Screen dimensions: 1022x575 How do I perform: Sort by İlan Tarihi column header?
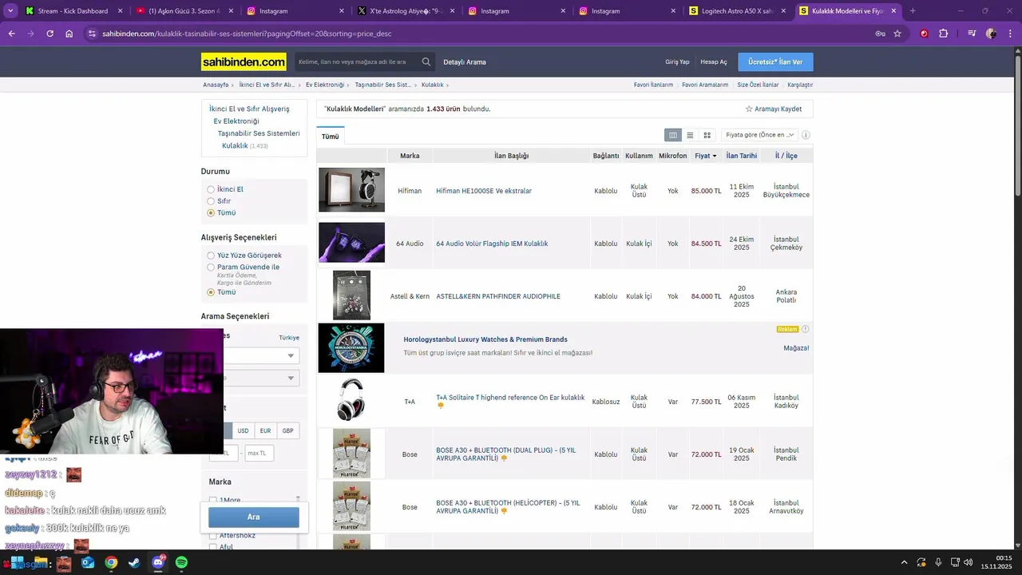[742, 156]
